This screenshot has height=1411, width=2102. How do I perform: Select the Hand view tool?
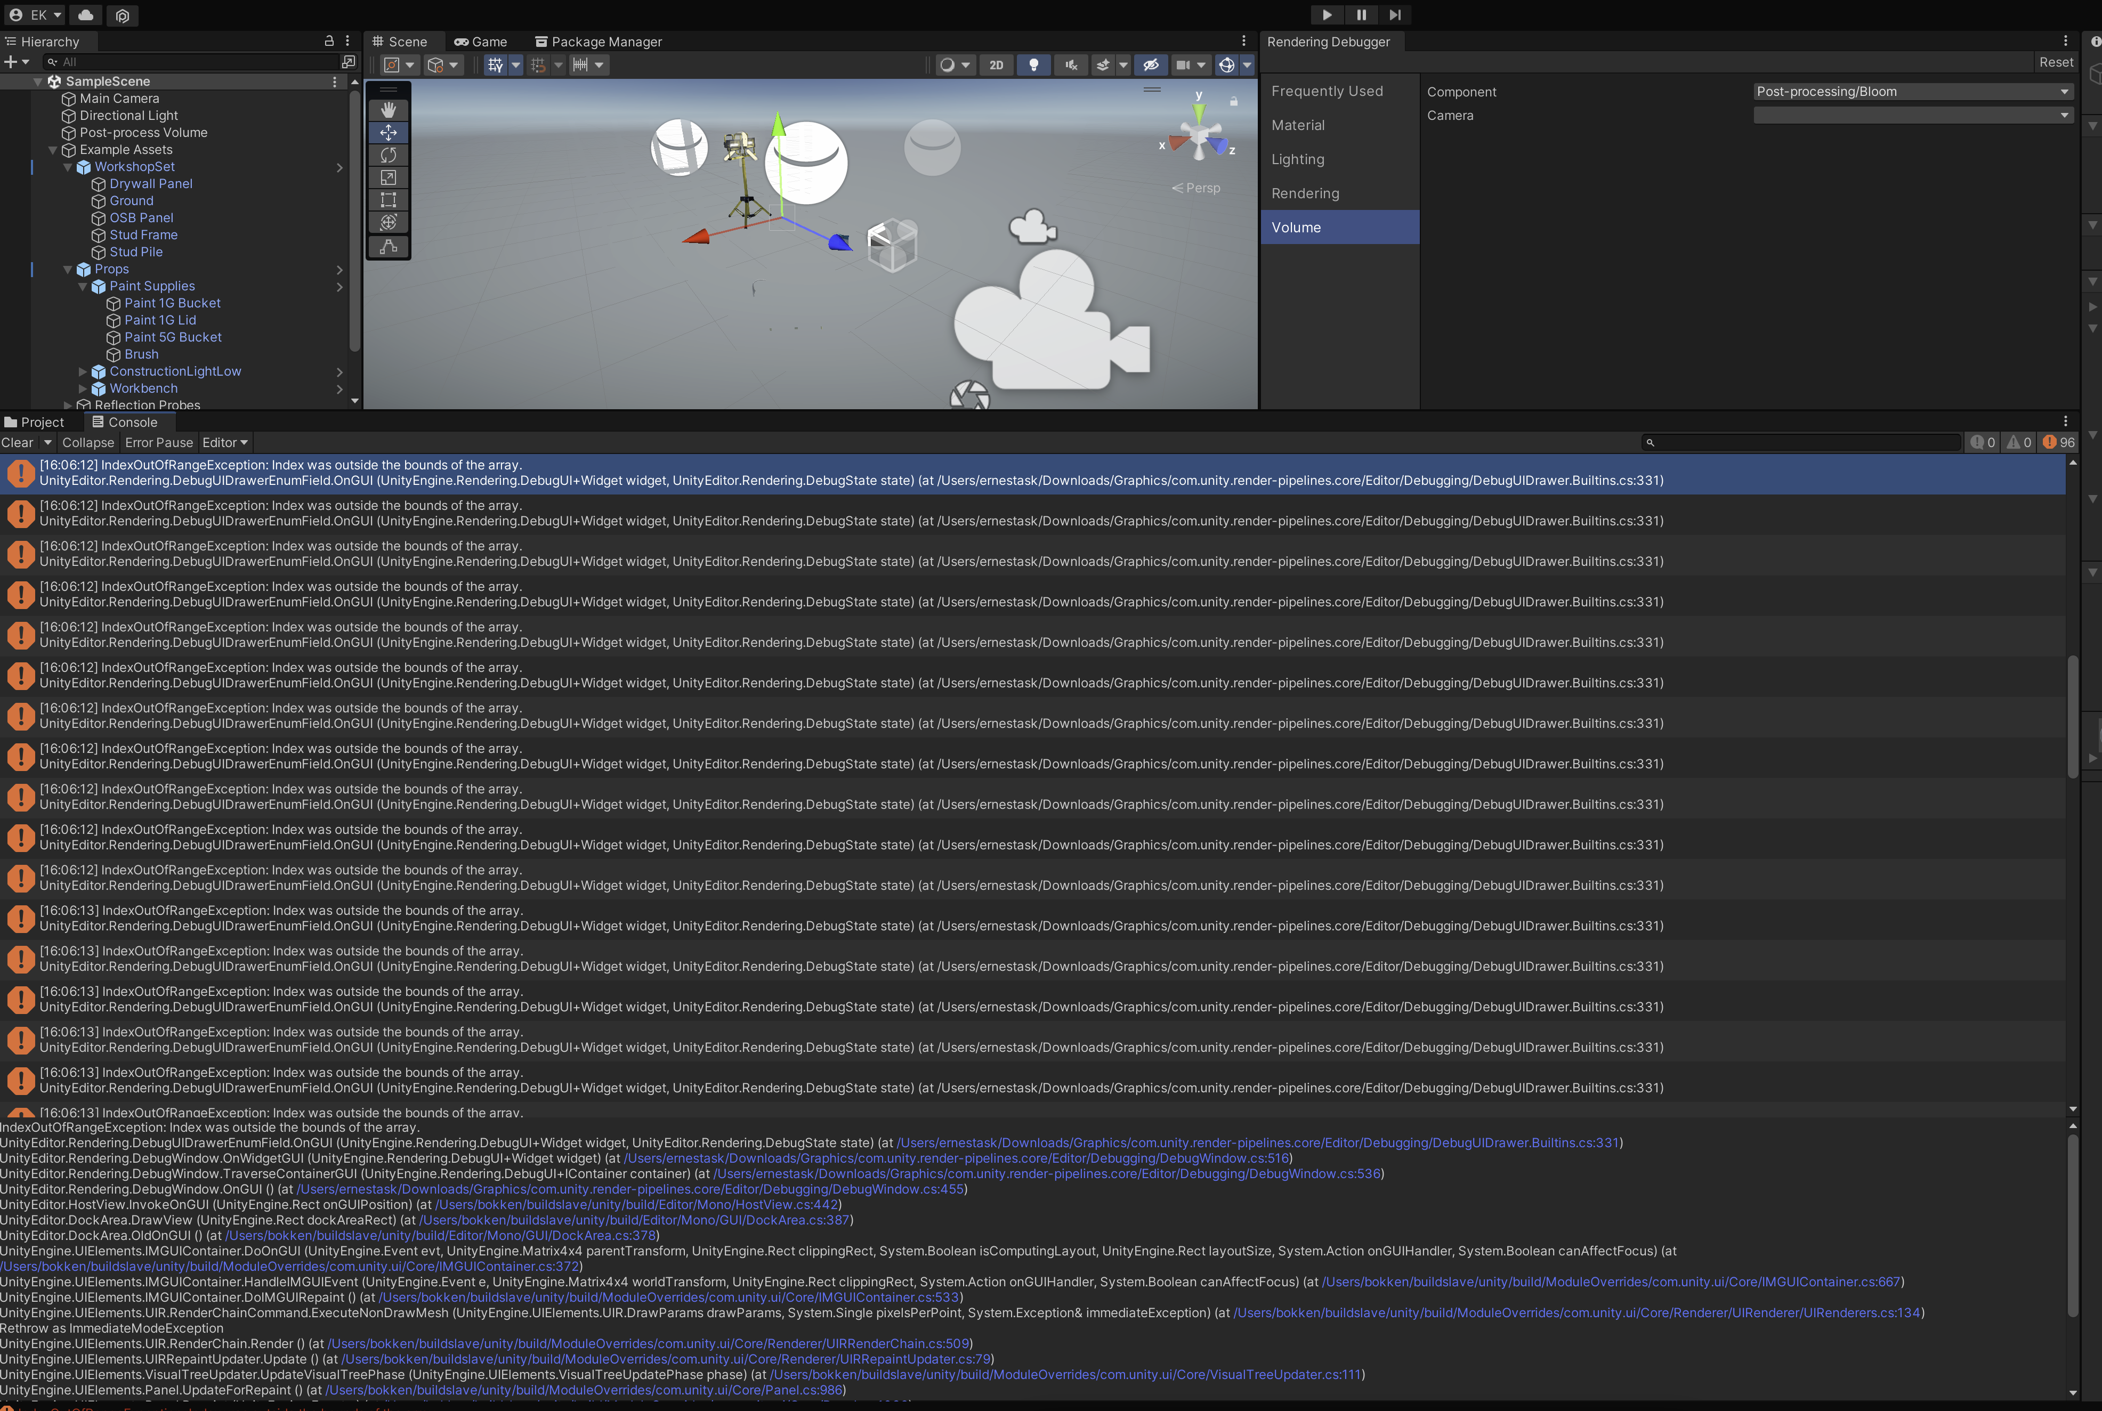(388, 110)
